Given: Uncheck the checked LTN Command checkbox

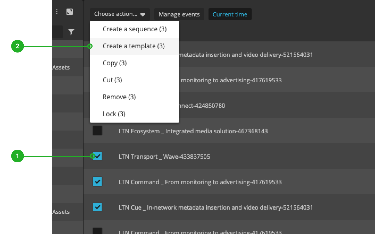Looking at the screenshot, I should (x=97, y=182).
